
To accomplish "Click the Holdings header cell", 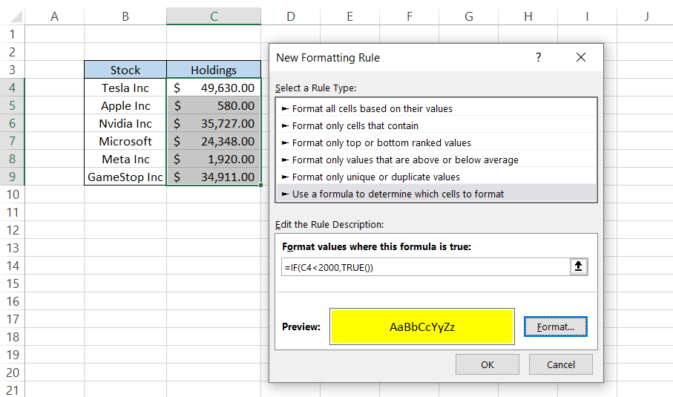I will tap(214, 70).
